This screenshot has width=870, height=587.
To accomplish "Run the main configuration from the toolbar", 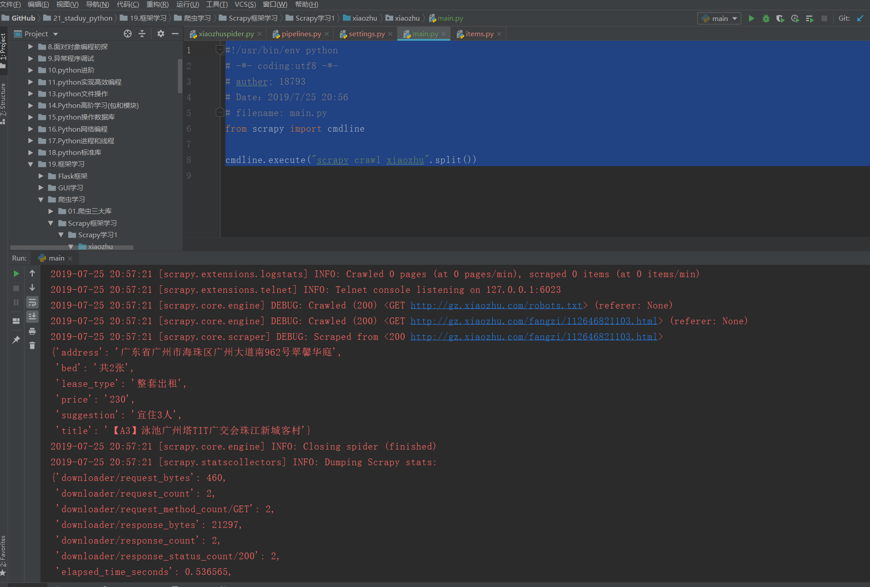I will point(752,18).
